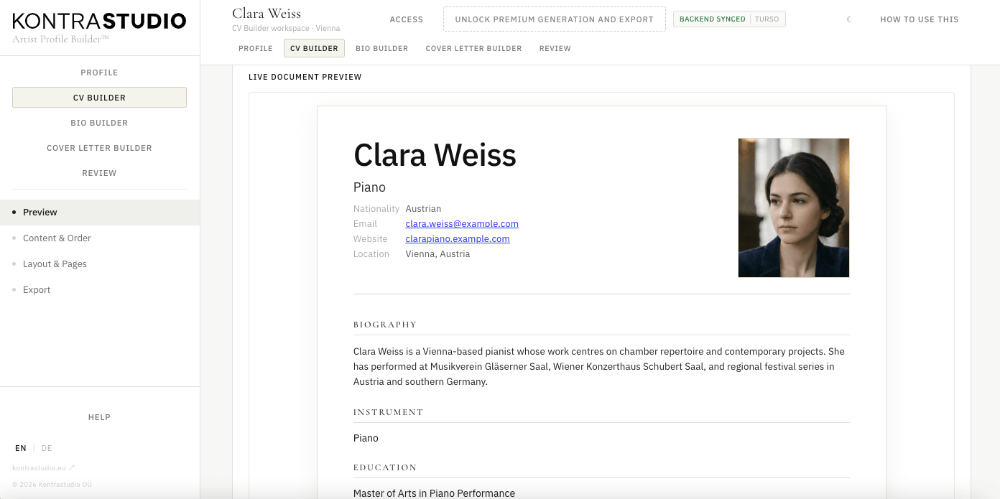Open Cover Letter Builder in sidebar
This screenshot has height=499, width=1000.
click(x=99, y=148)
